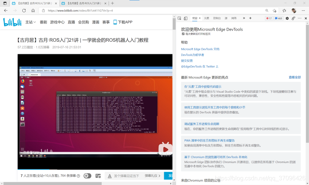Activate DevTools inspect element picker
Viewport: 309px width, 185px height.
pos(179,18)
